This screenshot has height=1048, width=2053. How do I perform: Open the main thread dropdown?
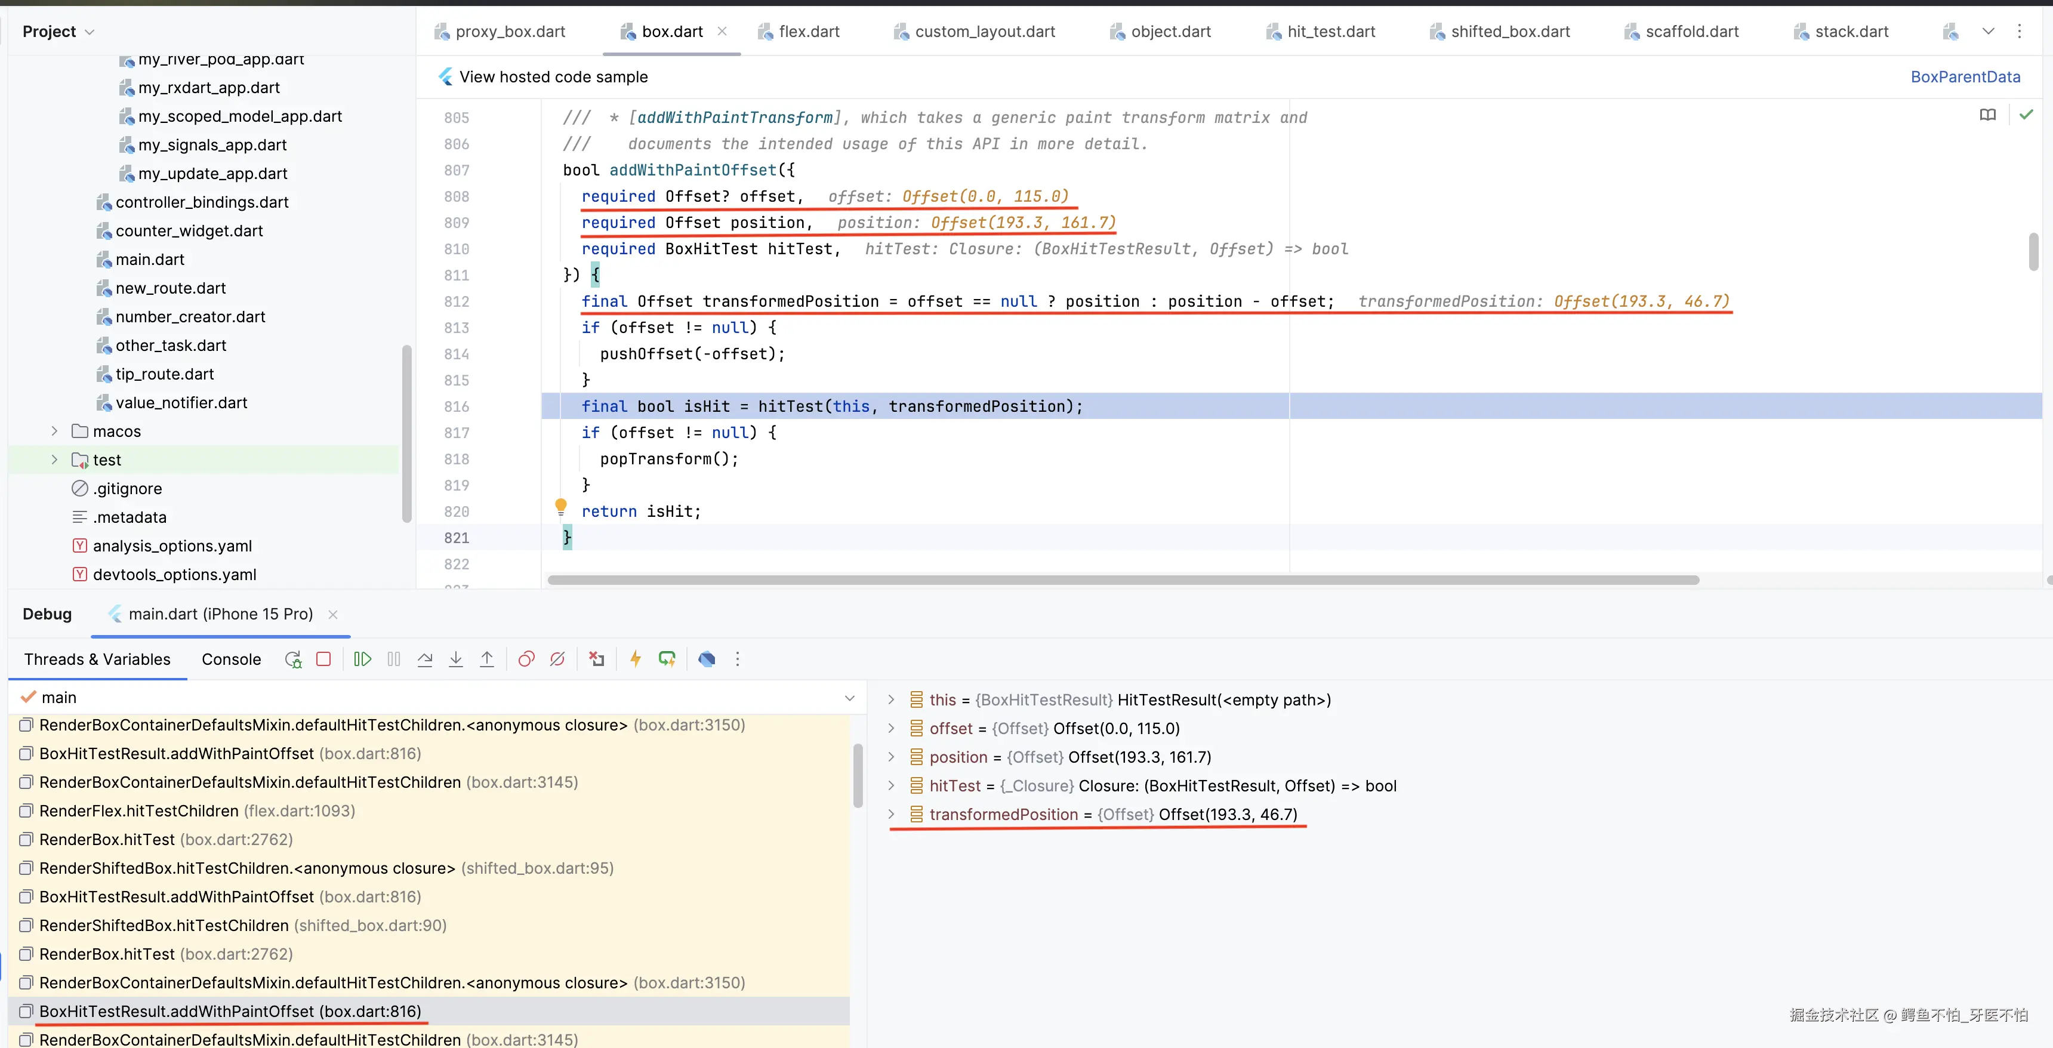point(850,698)
